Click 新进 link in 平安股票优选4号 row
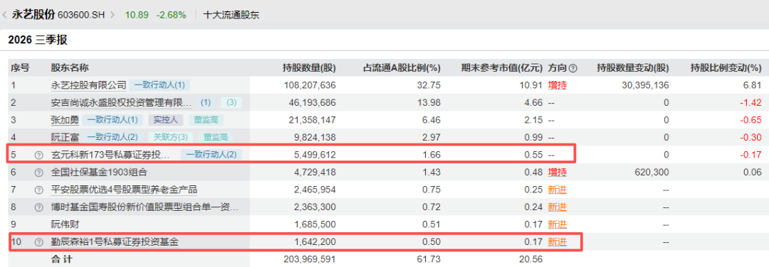This screenshot has width=769, height=267. (x=557, y=190)
